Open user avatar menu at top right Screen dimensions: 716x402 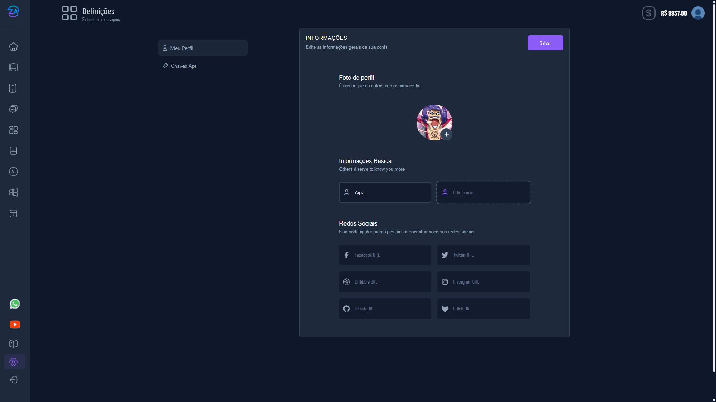(698, 13)
